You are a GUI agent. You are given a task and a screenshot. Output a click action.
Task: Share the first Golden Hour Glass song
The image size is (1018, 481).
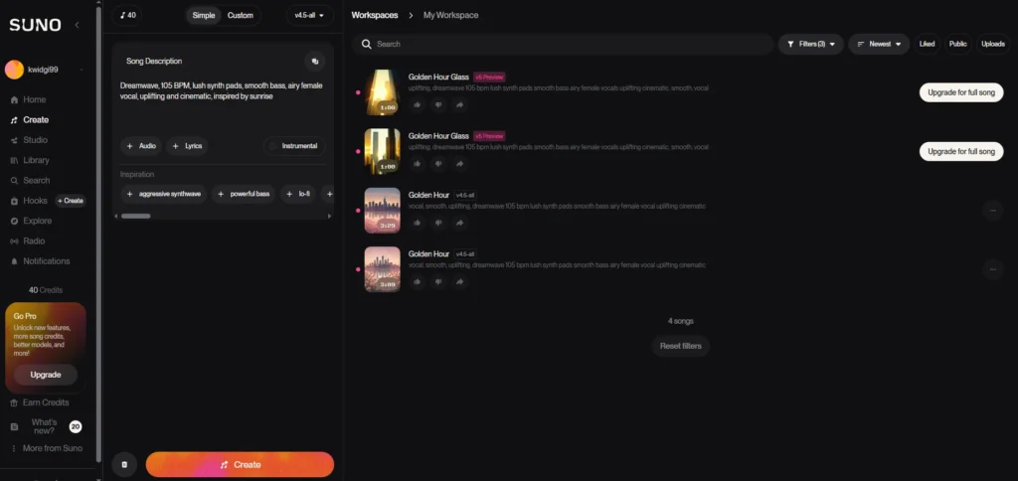pos(459,104)
